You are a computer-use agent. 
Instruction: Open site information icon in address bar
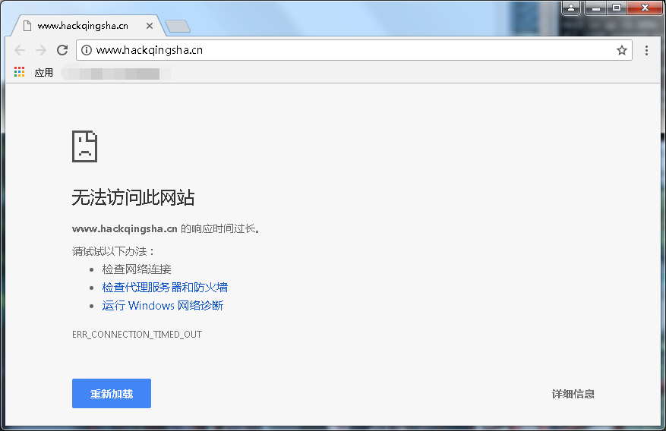(x=87, y=50)
